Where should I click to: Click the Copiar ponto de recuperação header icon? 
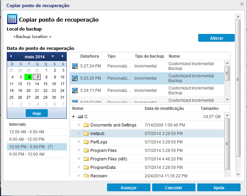tap(12, 19)
